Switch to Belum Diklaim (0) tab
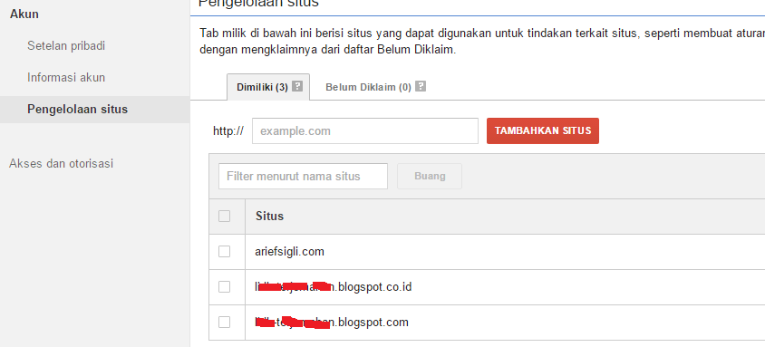The height and width of the screenshot is (347, 765). 368,87
